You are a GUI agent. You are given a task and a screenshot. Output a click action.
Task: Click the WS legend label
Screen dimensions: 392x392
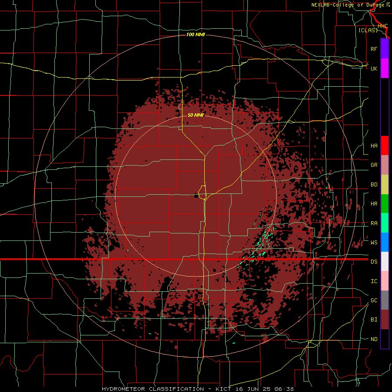coord(374,243)
